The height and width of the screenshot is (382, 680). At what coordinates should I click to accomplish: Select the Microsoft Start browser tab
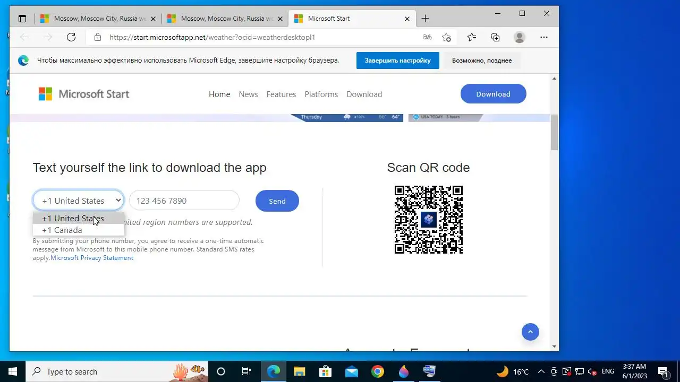tap(352, 19)
